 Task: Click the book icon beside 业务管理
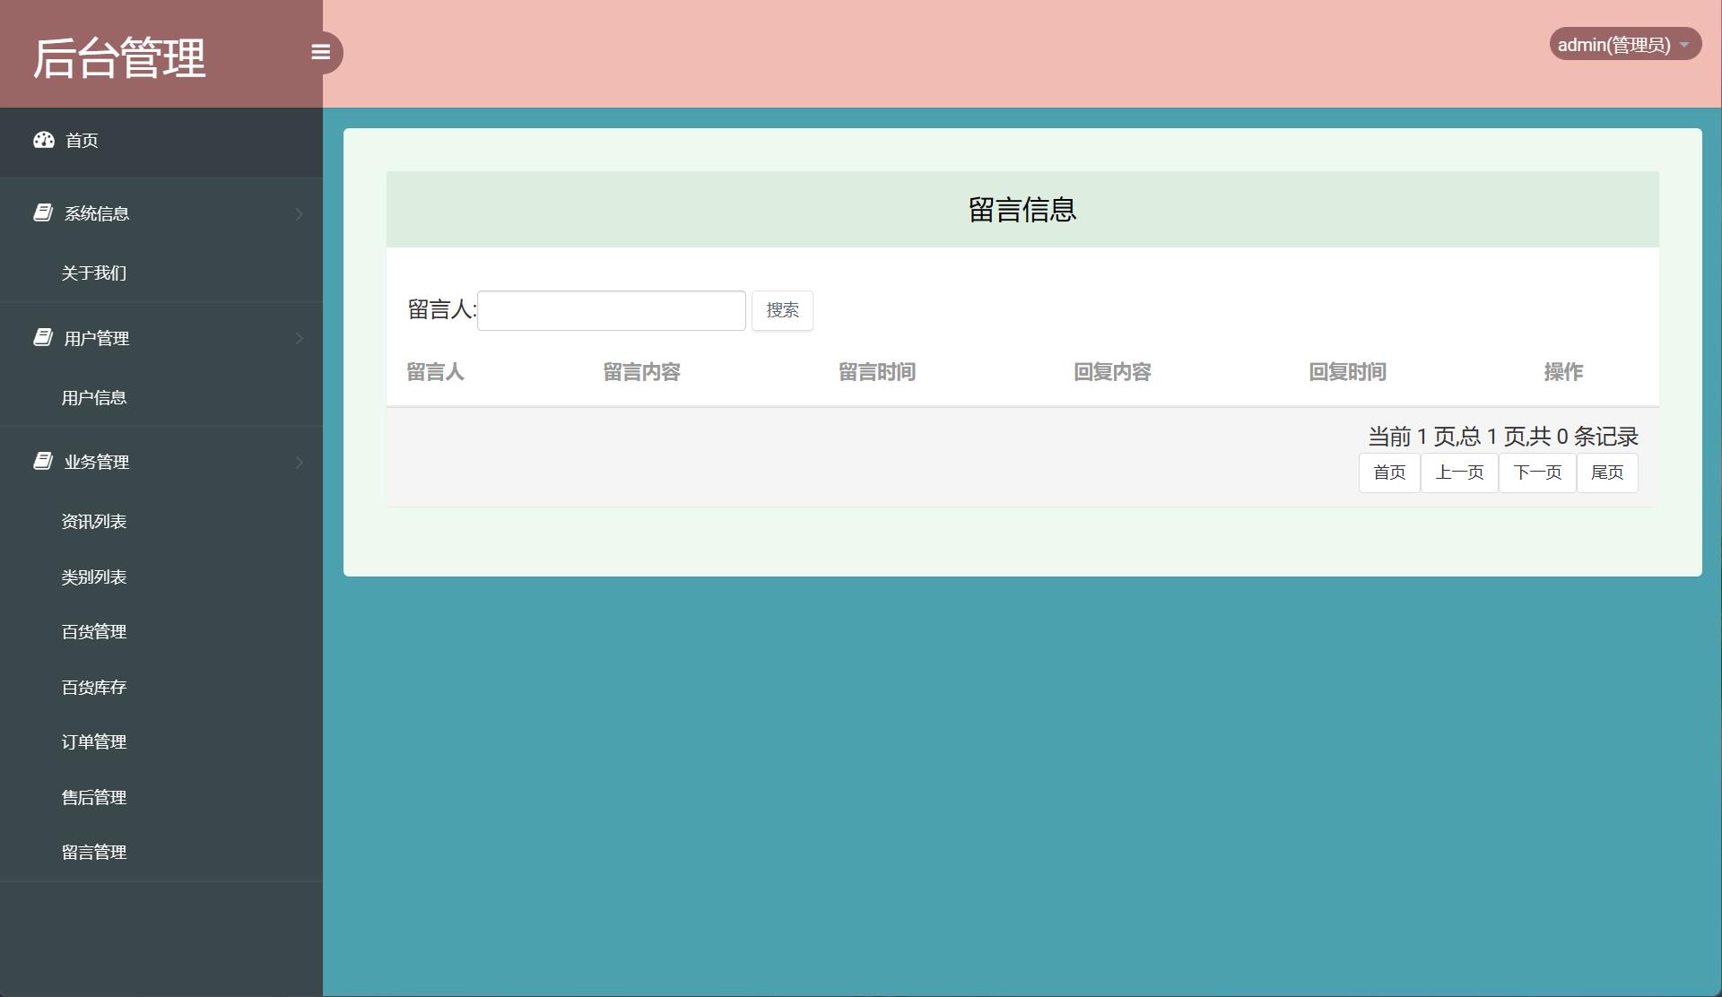point(42,461)
